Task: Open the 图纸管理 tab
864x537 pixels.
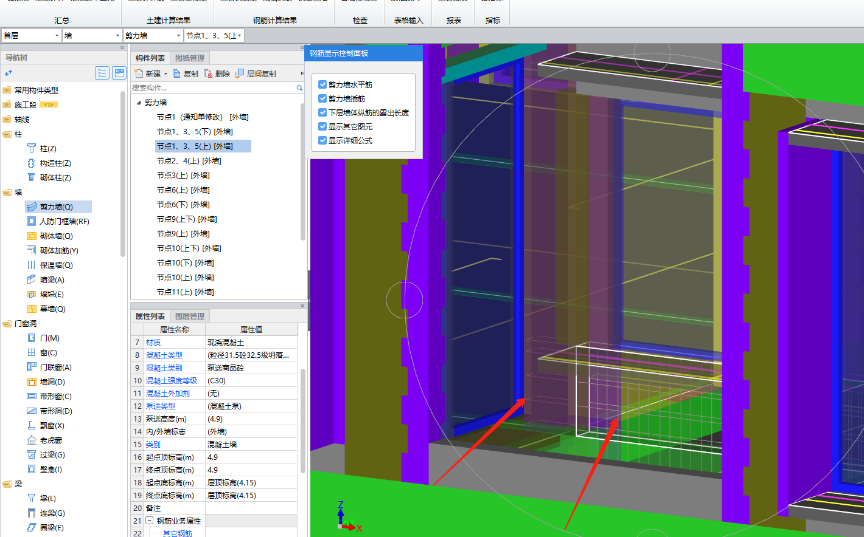Action: point(190,58)
